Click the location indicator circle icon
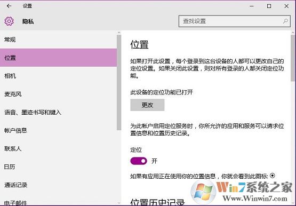Screen dimensions: 296x206 272,176
